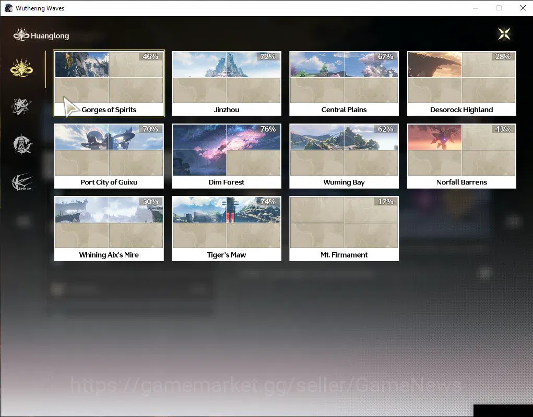Click the 50% progress badge on Whining Aix's Mire
Image resolution: width=533 pixels, height=417 pixels.
[x=150, y=202]
